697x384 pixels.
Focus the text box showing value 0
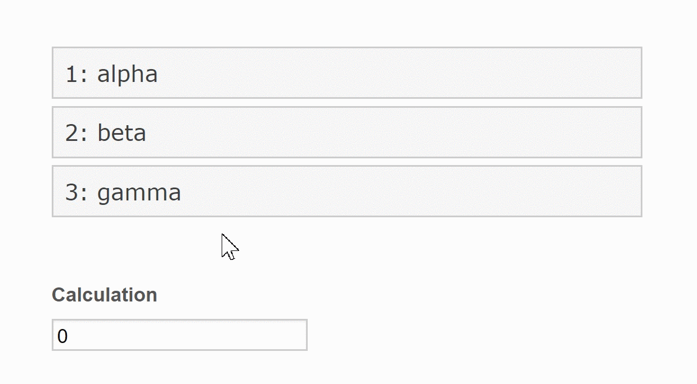179,335
